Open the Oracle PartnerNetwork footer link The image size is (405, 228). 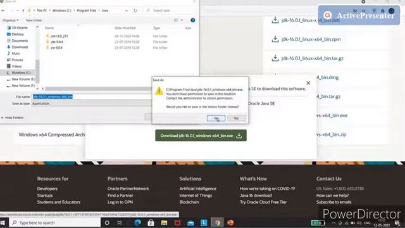[128, 189]
